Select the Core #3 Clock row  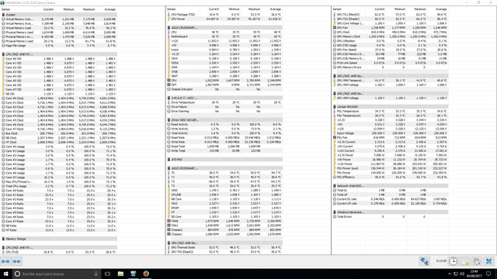(59, 112)
